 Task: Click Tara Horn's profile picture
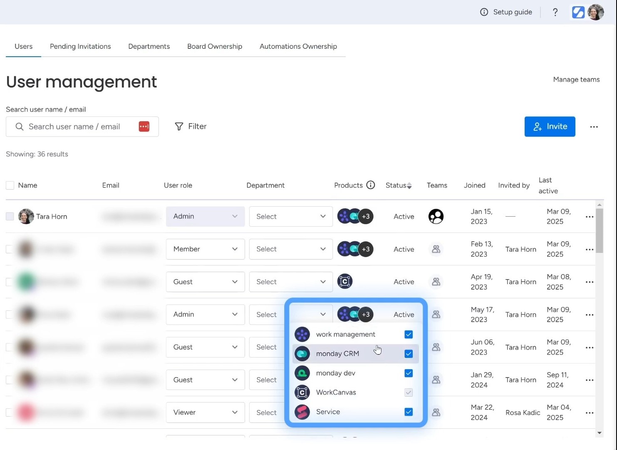point(26,216)
